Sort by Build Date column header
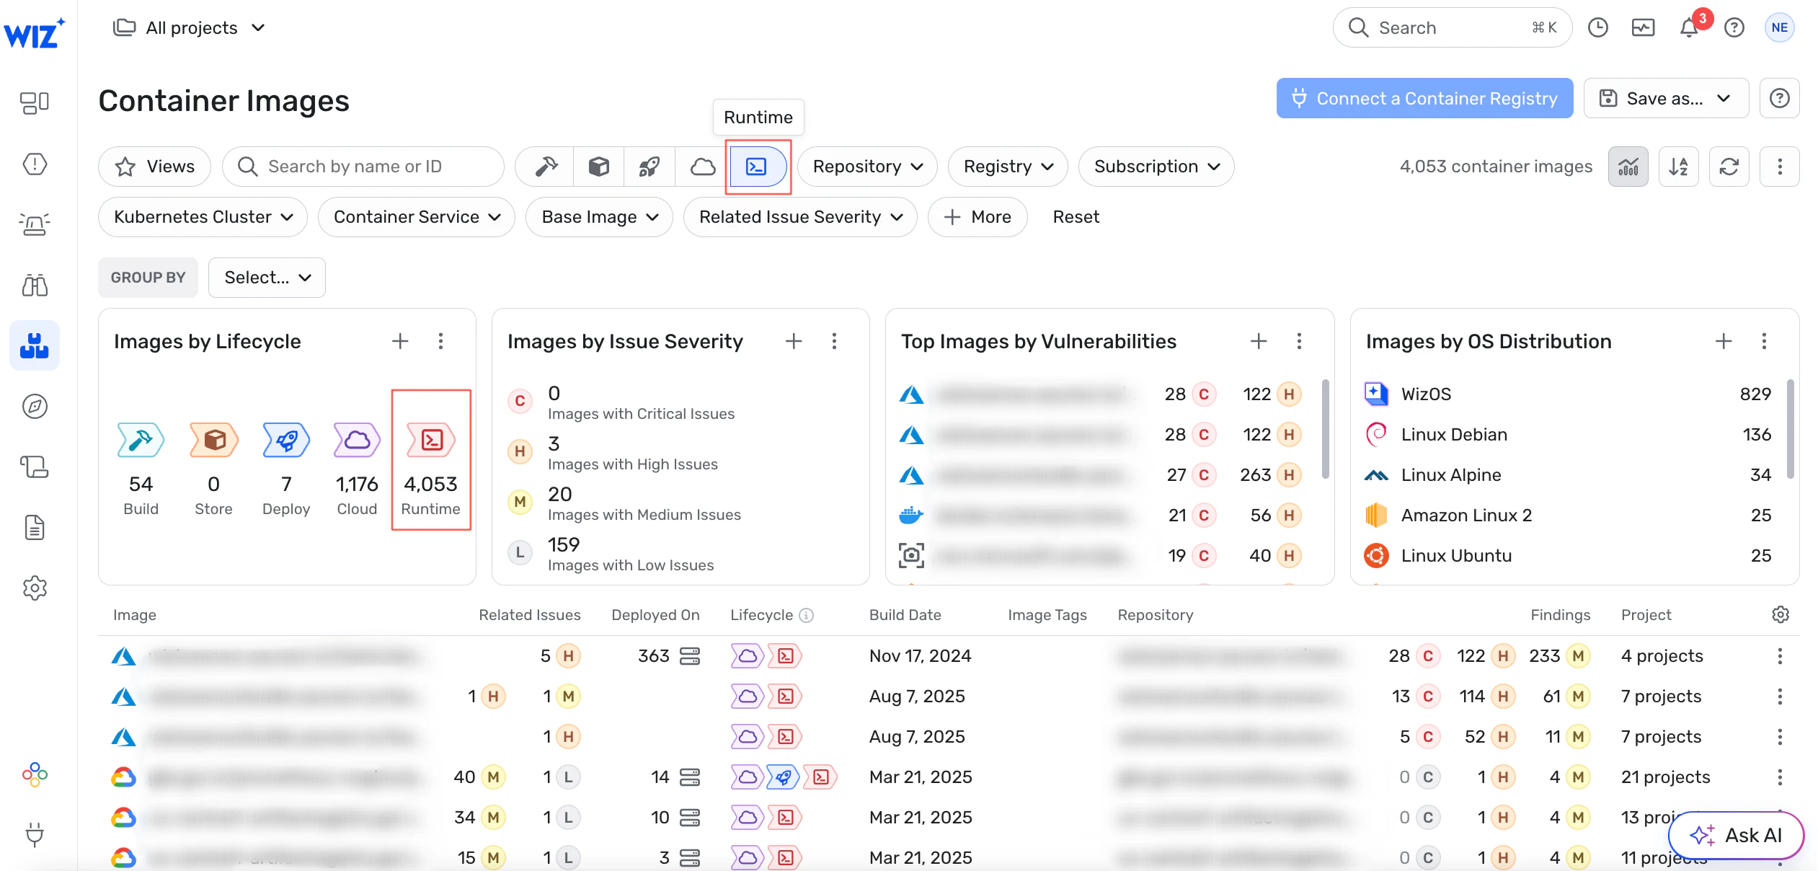 pos(905,614)
